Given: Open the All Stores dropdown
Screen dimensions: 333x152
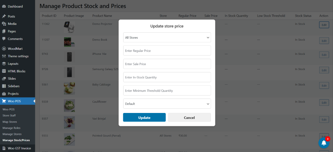Looking at the screenshot, I should (167, 38).
